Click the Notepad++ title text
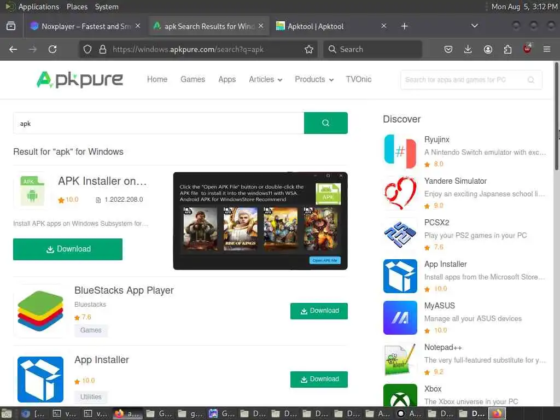 click(x=443, y=347)
